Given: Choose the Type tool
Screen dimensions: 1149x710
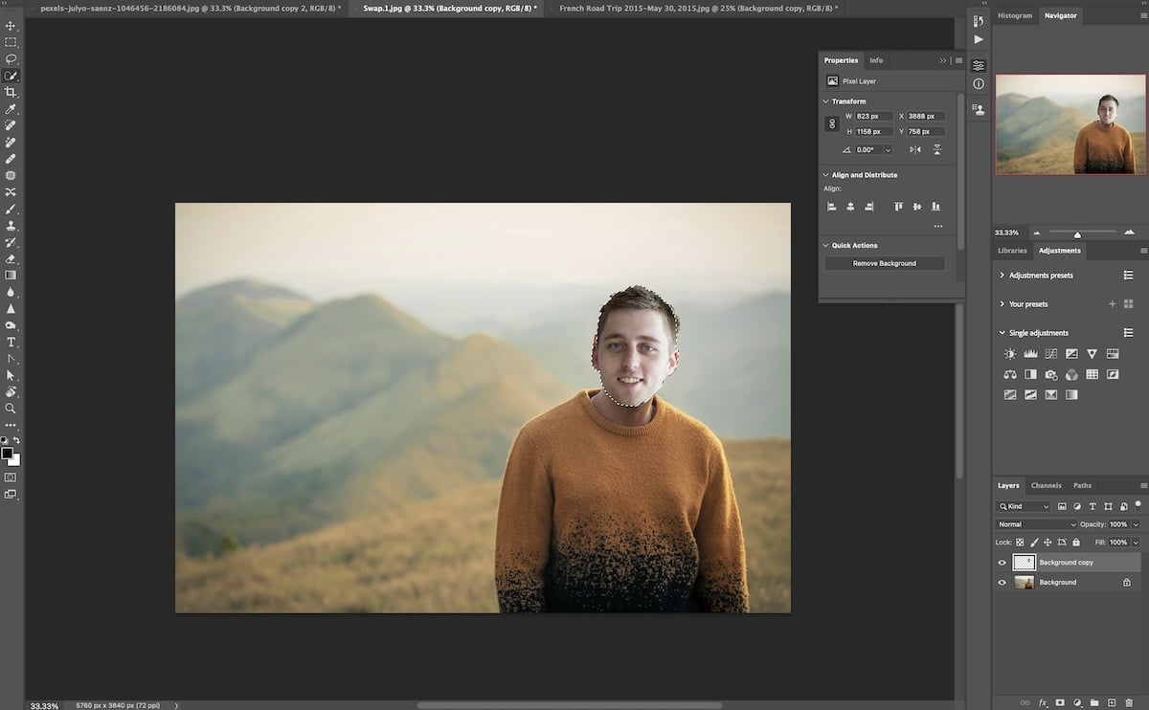Looking at the screenshot, I should pyautogui.click(x=11, y=341).
